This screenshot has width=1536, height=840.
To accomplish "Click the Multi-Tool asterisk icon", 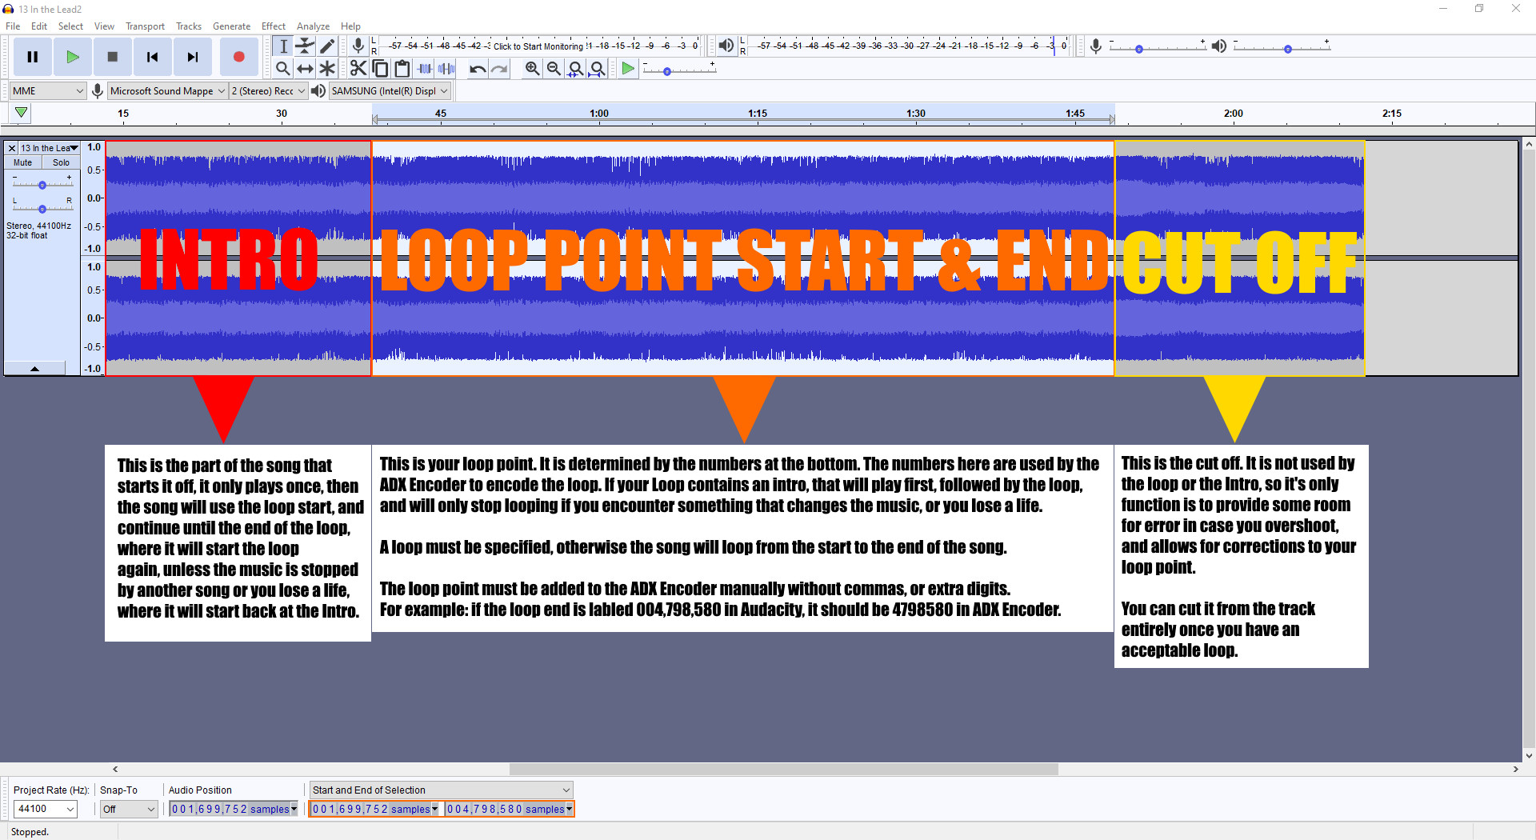I will pos(327,69).
